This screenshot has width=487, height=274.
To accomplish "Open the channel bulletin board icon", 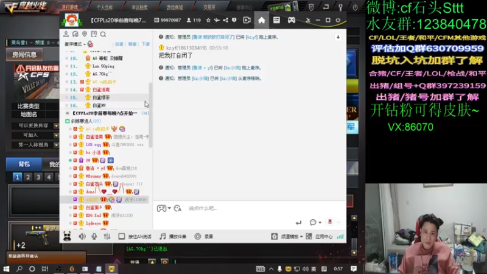I will [94, 34].
